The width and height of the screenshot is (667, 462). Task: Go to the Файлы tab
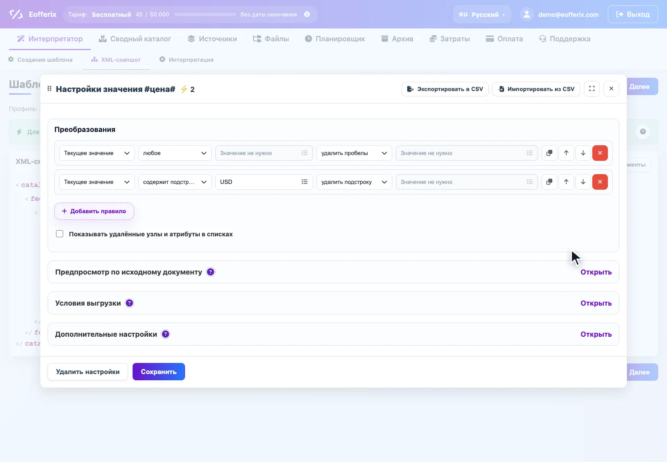pos(271,39)
